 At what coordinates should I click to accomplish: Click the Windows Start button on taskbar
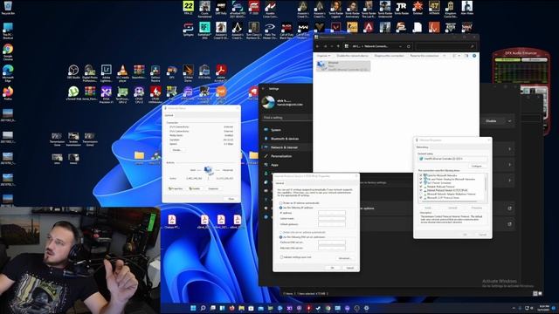pos(193,308)
